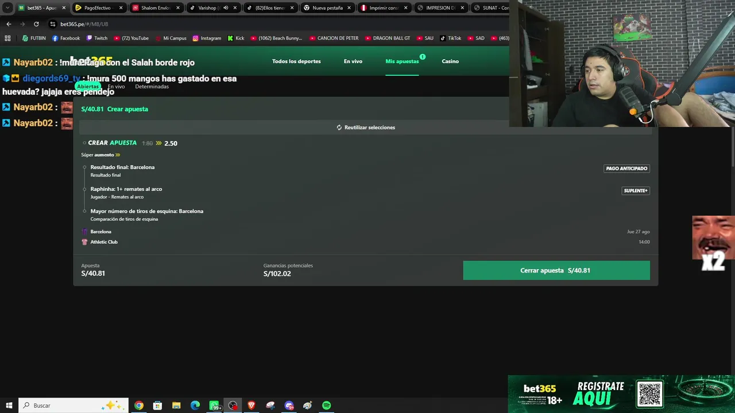Open the Twitch bookmark
The width and height of the screenshot is (735, 413).
(x=97, y=38)
